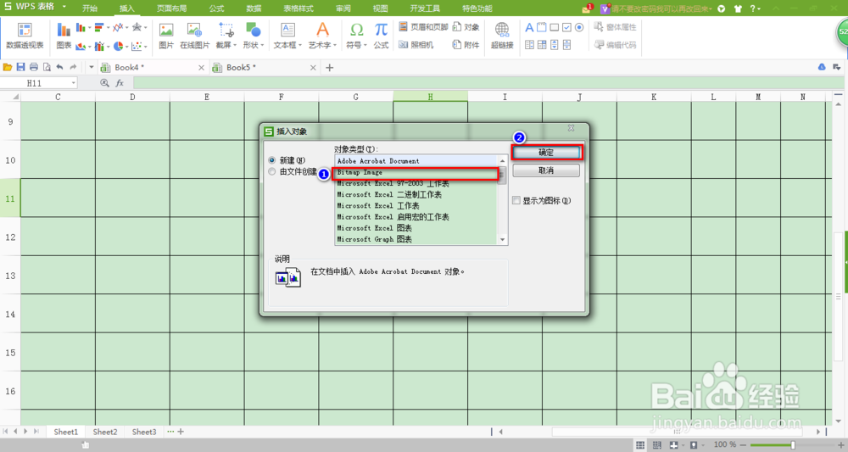848x452 pixels.
Task: Switch to the 公式 ribbon tab
Action: (216, 8)
